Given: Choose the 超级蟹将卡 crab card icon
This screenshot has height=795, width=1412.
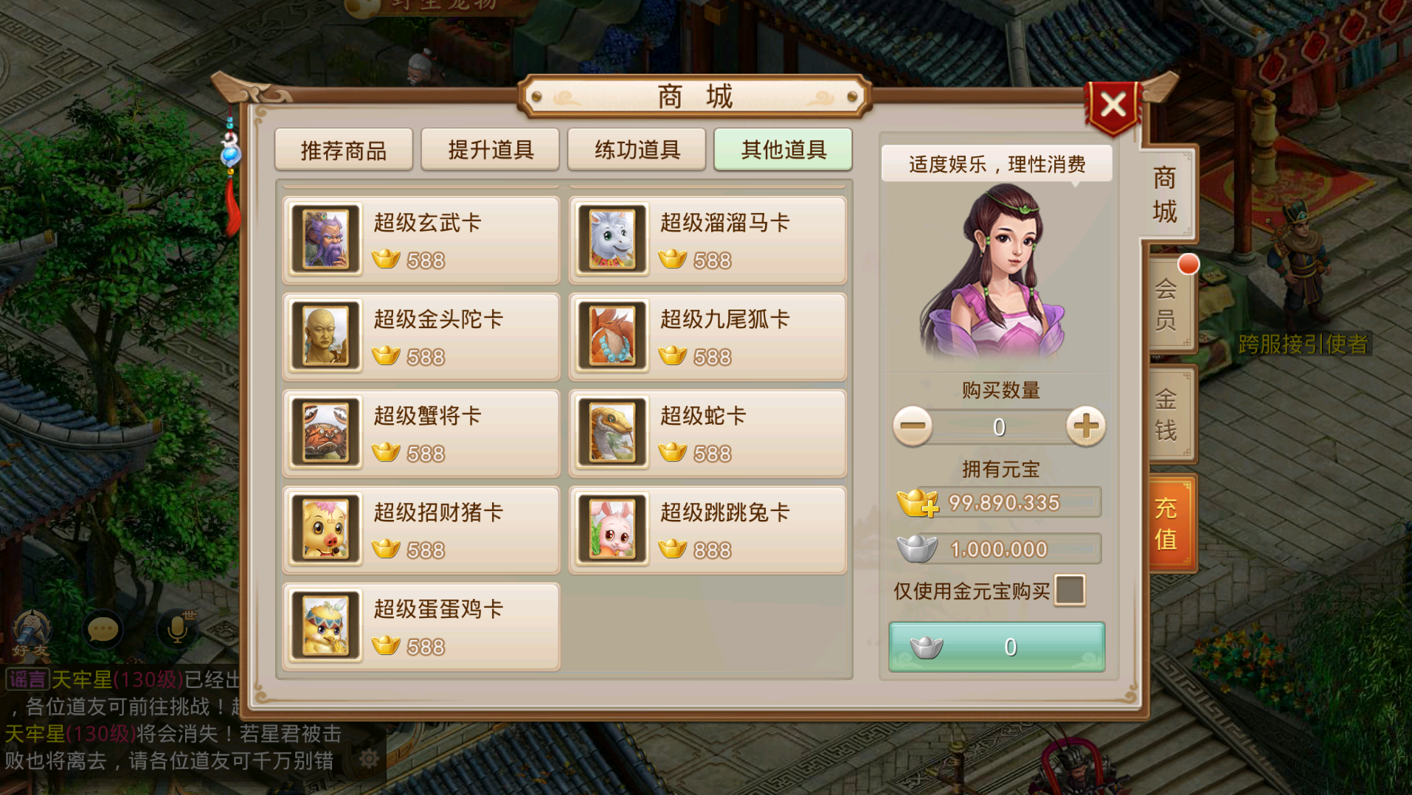Looking at the screenshot, I should click(x=325, y=433).
